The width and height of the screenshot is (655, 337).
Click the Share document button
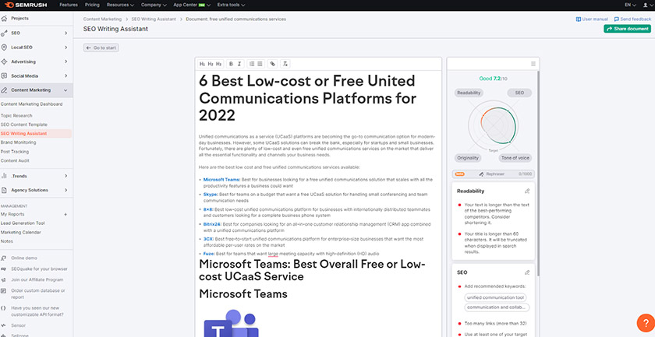point(627,29)
